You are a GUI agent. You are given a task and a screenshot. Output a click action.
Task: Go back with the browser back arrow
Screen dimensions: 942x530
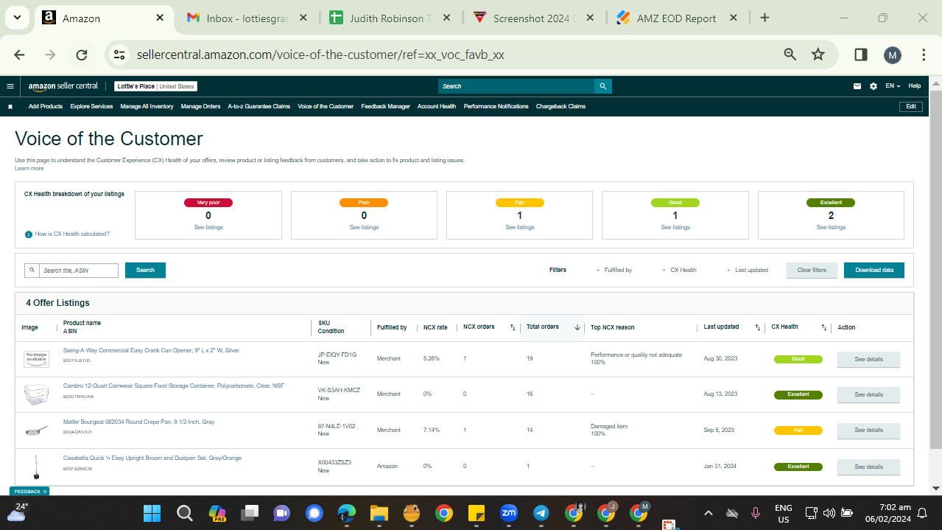19,55
